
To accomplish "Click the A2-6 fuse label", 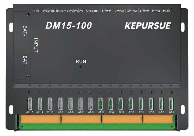I will tap(91, 112).
